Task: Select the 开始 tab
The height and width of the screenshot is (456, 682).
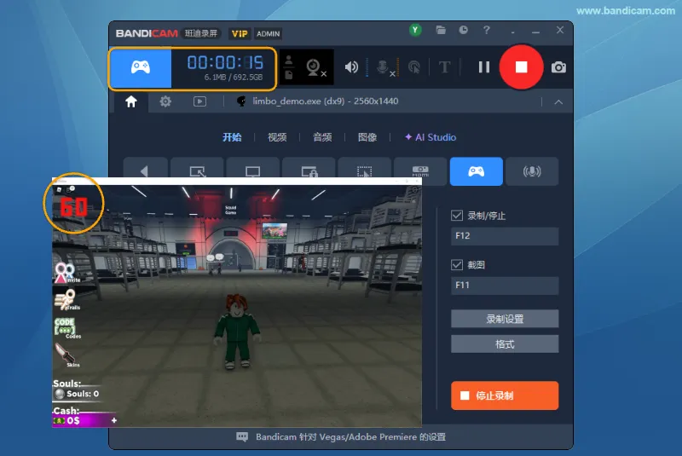Action: tap(232, 137)
